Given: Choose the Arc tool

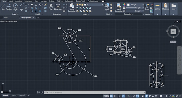Looking at the screenshot, I should pyautogui.click(x=22, y=7).
